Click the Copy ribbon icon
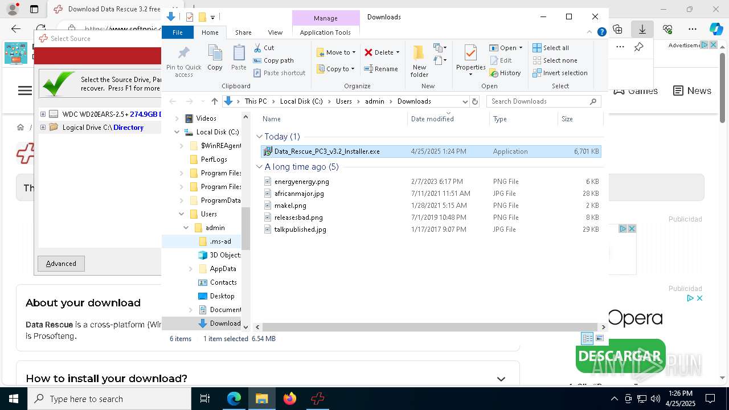Viewport: 729px width, 410px height. pyautogui.click(x=215, y=59)
